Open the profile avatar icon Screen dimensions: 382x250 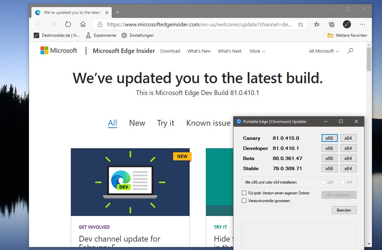point(347,24)
